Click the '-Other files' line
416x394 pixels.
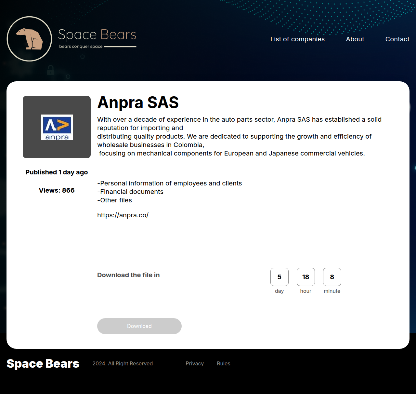pos(115,200)
